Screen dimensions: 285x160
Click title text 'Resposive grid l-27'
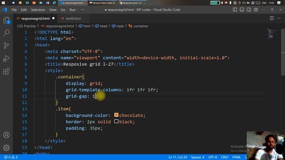tap(88, 64)
